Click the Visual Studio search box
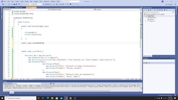The height and width of the screenshot is (100, 178). [x=71, y=1]
